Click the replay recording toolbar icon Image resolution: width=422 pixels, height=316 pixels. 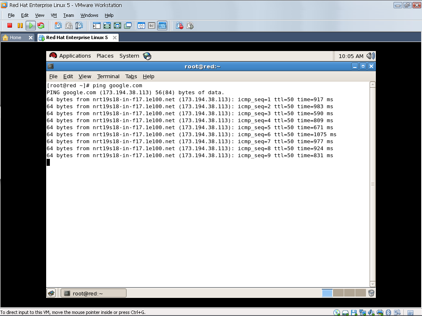[x=190, y=26]
